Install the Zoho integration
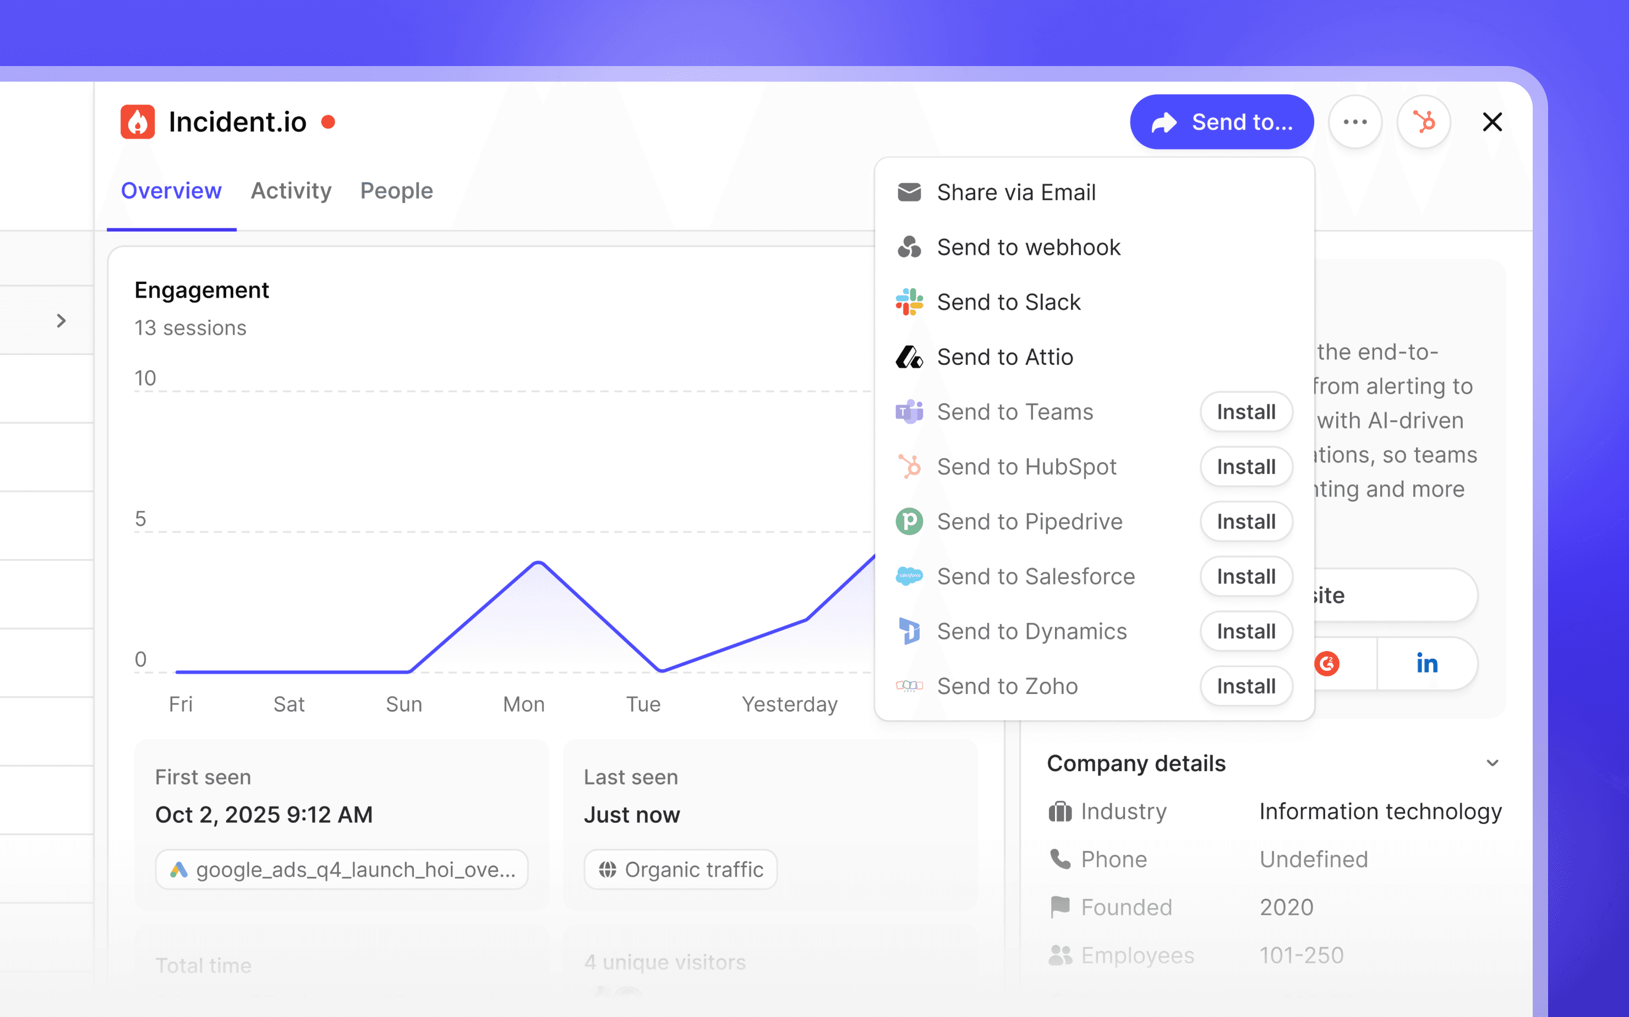The height and width of the screenshot is (1017, 1629). click(x=1245, y=686)
